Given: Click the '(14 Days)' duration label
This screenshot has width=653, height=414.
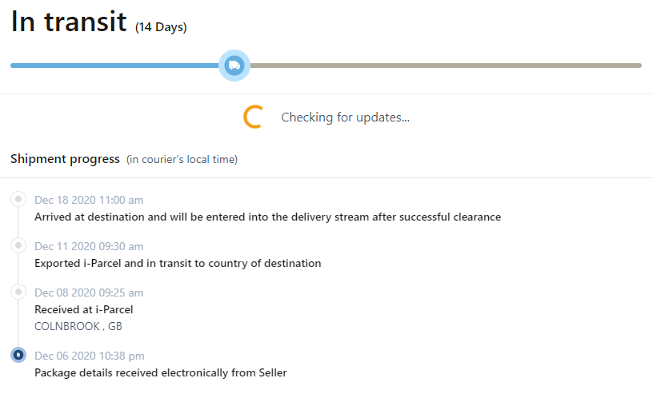Looking at the screenshot, I should tap(161, 27).
